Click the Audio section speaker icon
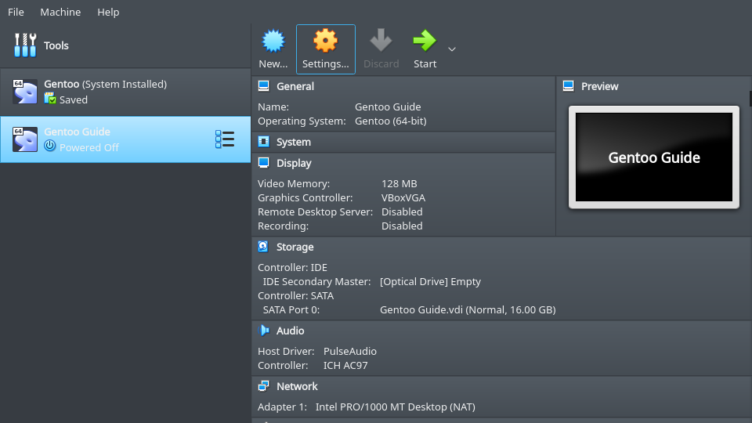The width and height of the screenshot is (752, 423). [263, 331]
